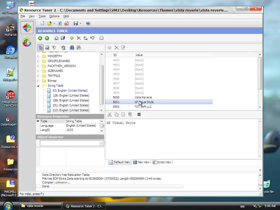Click the Open file folder icon
280x210 pixels.
49,23
